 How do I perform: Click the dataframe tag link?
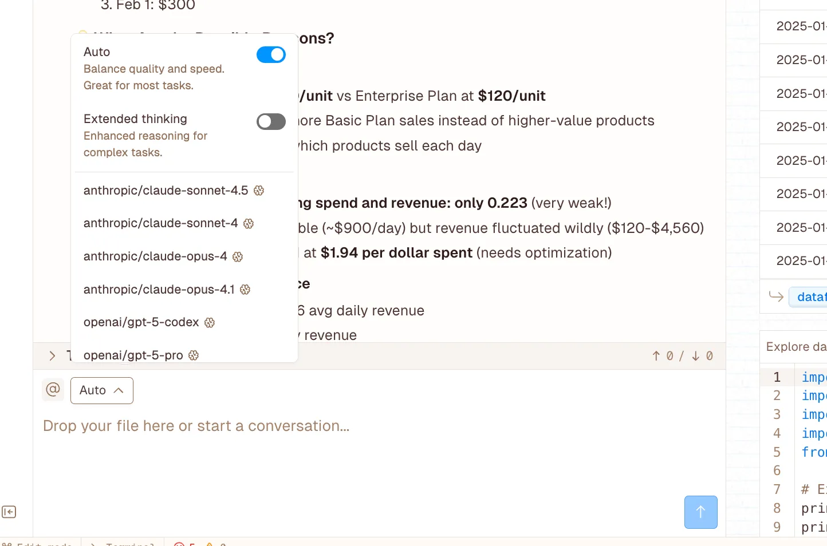point(810,296)
